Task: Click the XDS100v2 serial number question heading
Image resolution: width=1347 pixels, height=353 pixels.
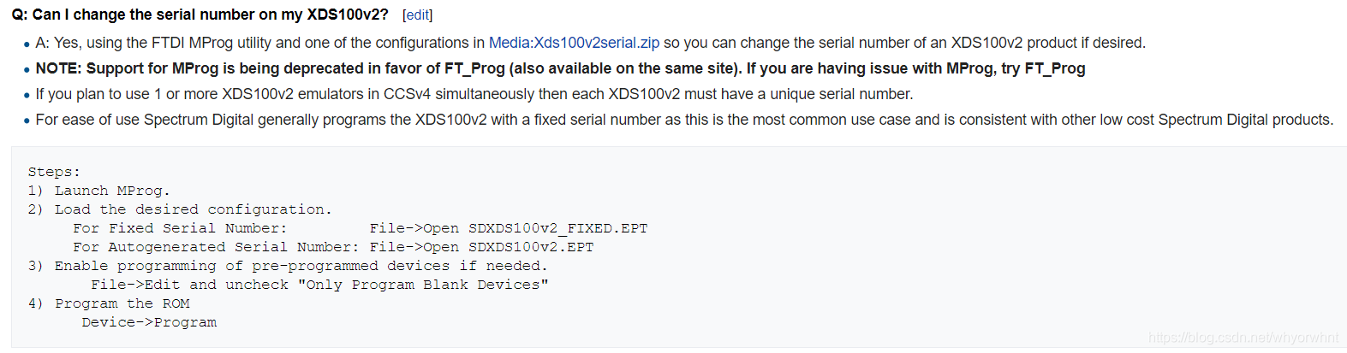Action: pos(200,15)
